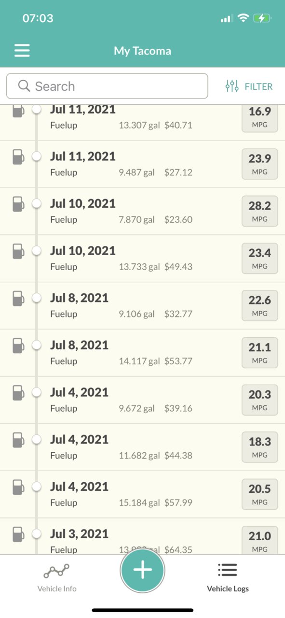The height and width of the screenshot is (618, 285).
Task: Tap fuel pump icon for 28.2 MPG entry
Action: pos(18,204)
